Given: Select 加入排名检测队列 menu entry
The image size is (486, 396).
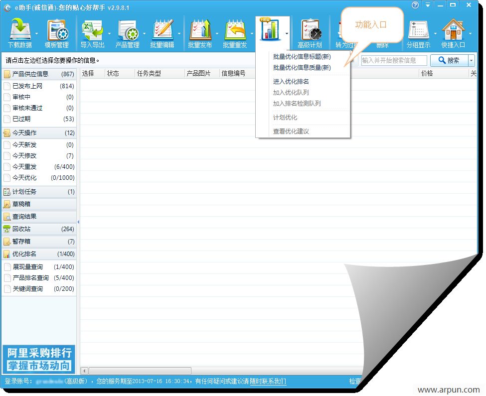Looking at the screenshot, I should [x=297, y=104].
